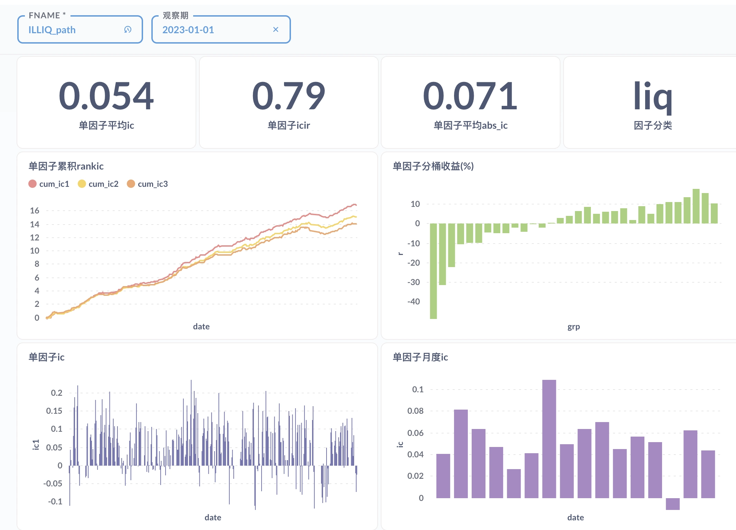Click the 单因子月度ic chart title

(420, 357)
